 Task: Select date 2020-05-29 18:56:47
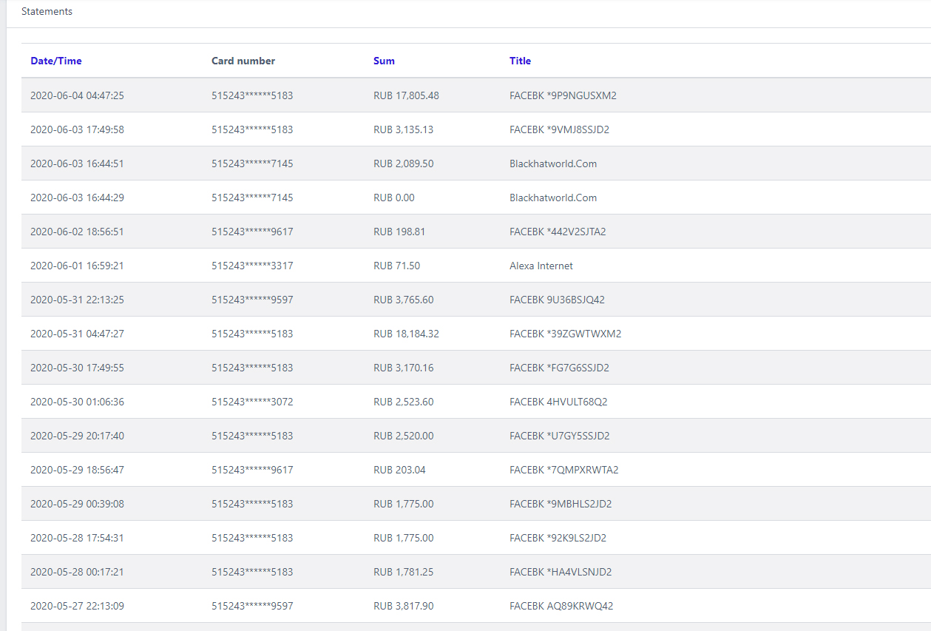click(77, 470)
